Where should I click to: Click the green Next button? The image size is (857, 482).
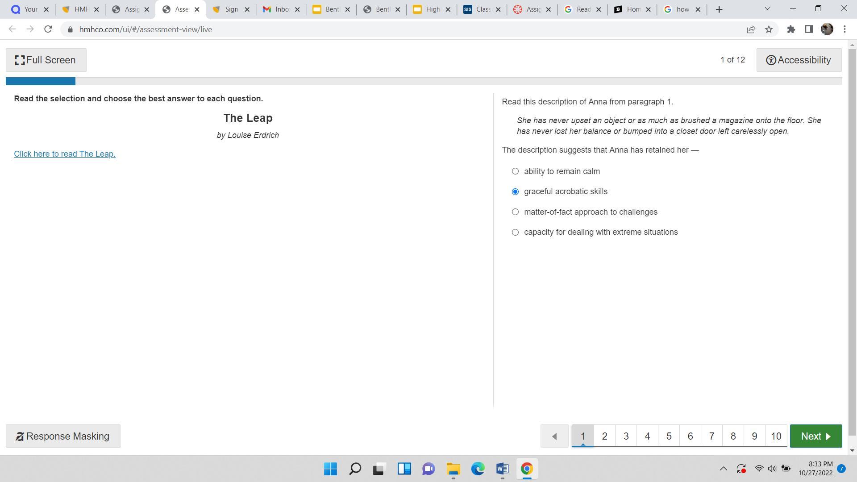click(x=815, y=436)
